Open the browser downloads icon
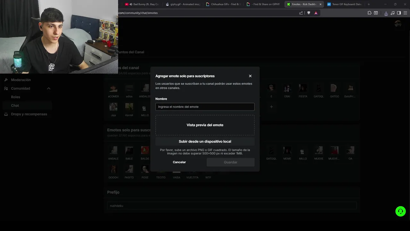Image resolution: width=410 pixels, height=231 pixels. [386, 13]
